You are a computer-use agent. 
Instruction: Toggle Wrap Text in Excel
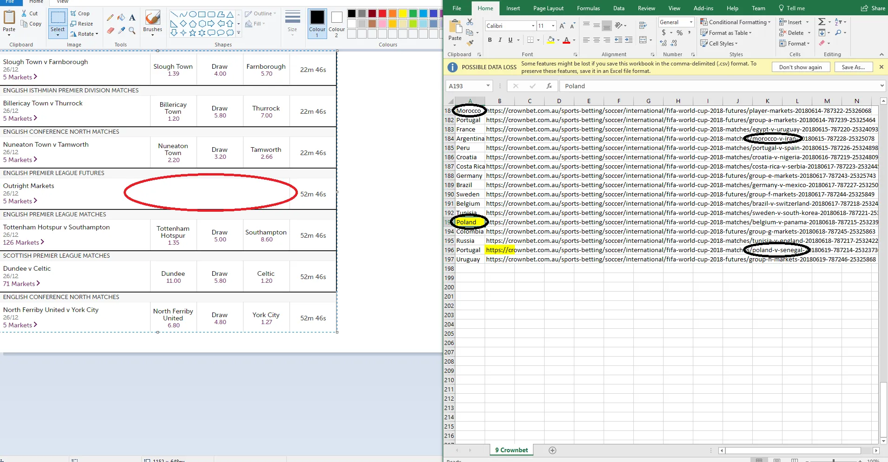tap(643, 26)
